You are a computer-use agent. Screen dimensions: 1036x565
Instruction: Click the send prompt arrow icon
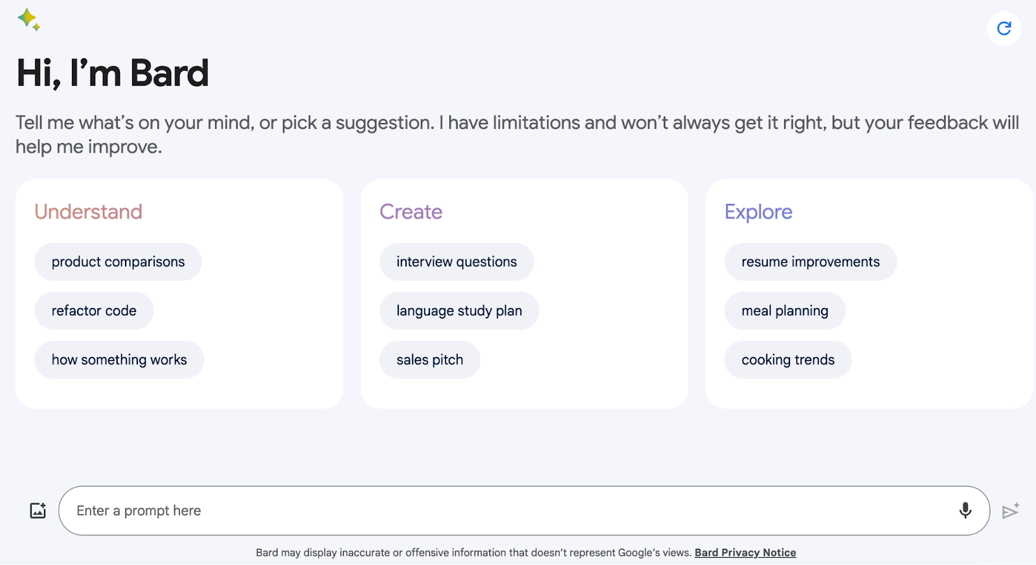pyautogui.click(x=1010, y=511)
